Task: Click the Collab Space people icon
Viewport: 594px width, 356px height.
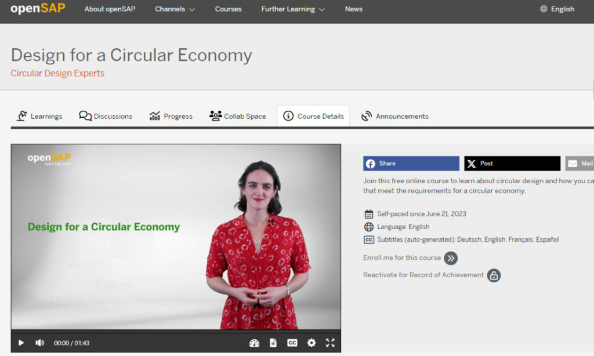Action: pos(216,115)
